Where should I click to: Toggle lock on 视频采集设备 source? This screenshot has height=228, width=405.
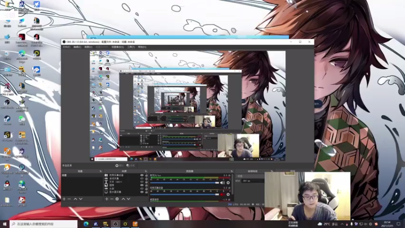coord(146,175)
